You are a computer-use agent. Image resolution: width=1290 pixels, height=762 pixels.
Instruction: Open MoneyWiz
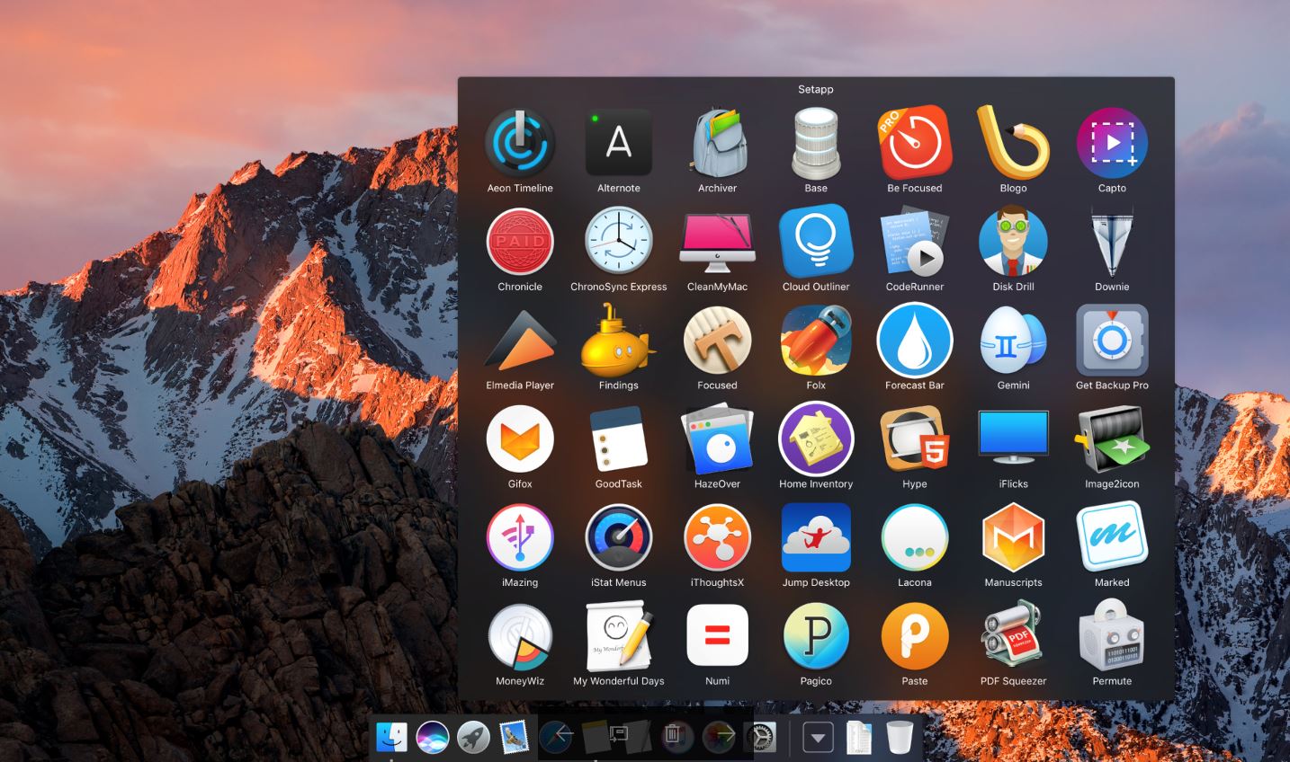[x=520, y=636]
